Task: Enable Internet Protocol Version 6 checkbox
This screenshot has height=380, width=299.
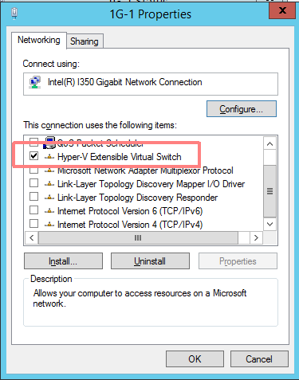Action: [x=33, y=210]
